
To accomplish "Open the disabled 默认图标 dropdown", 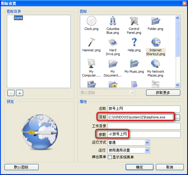I will (x=108, y=93).
